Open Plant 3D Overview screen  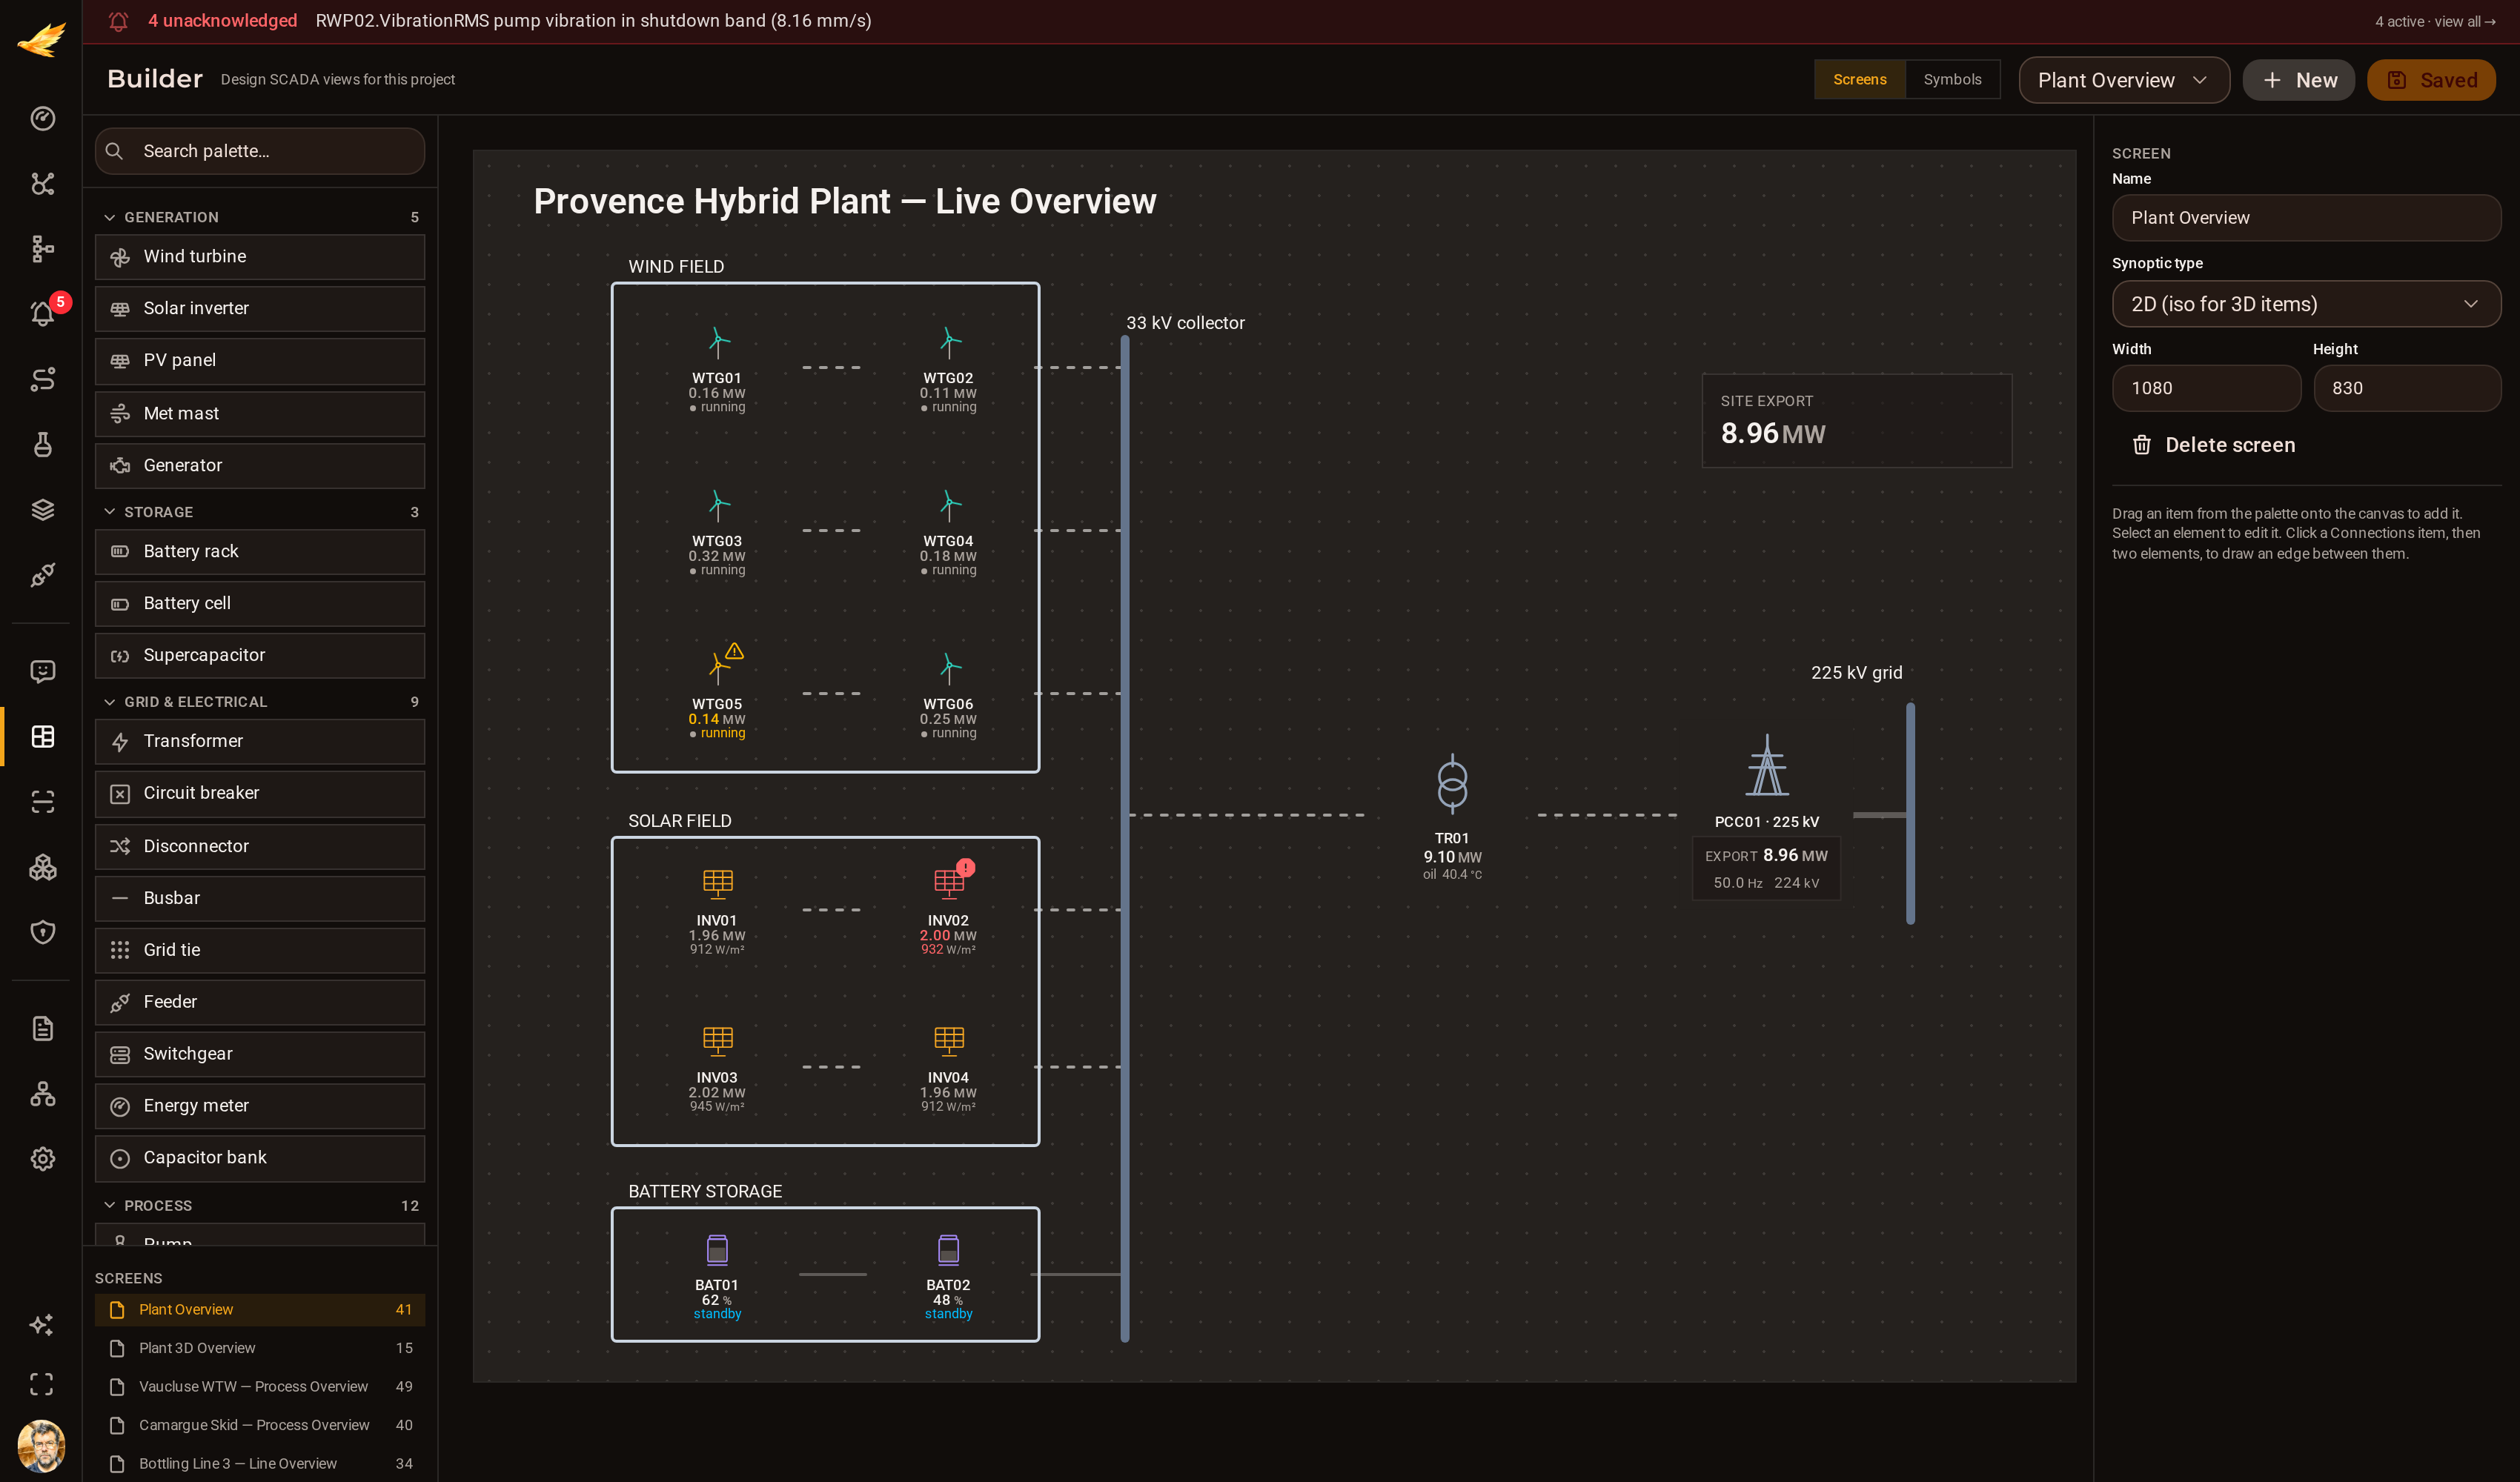260,1348
